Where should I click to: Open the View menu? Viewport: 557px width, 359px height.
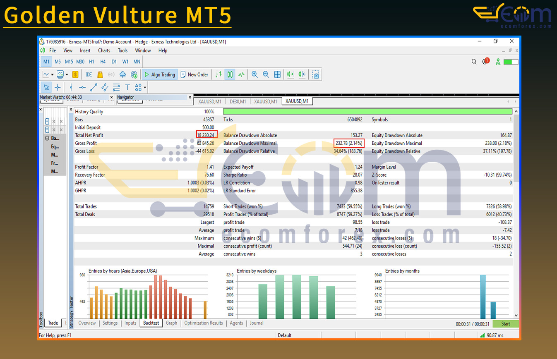coord(68,50)
